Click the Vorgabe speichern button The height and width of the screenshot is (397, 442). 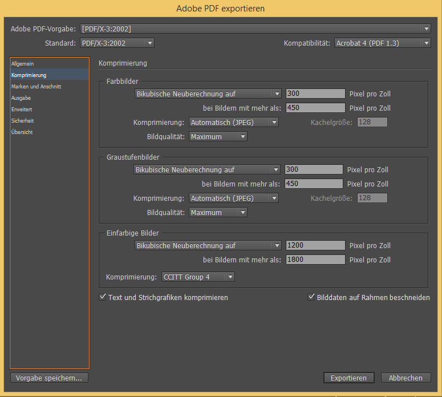click(x=49, y=378)
